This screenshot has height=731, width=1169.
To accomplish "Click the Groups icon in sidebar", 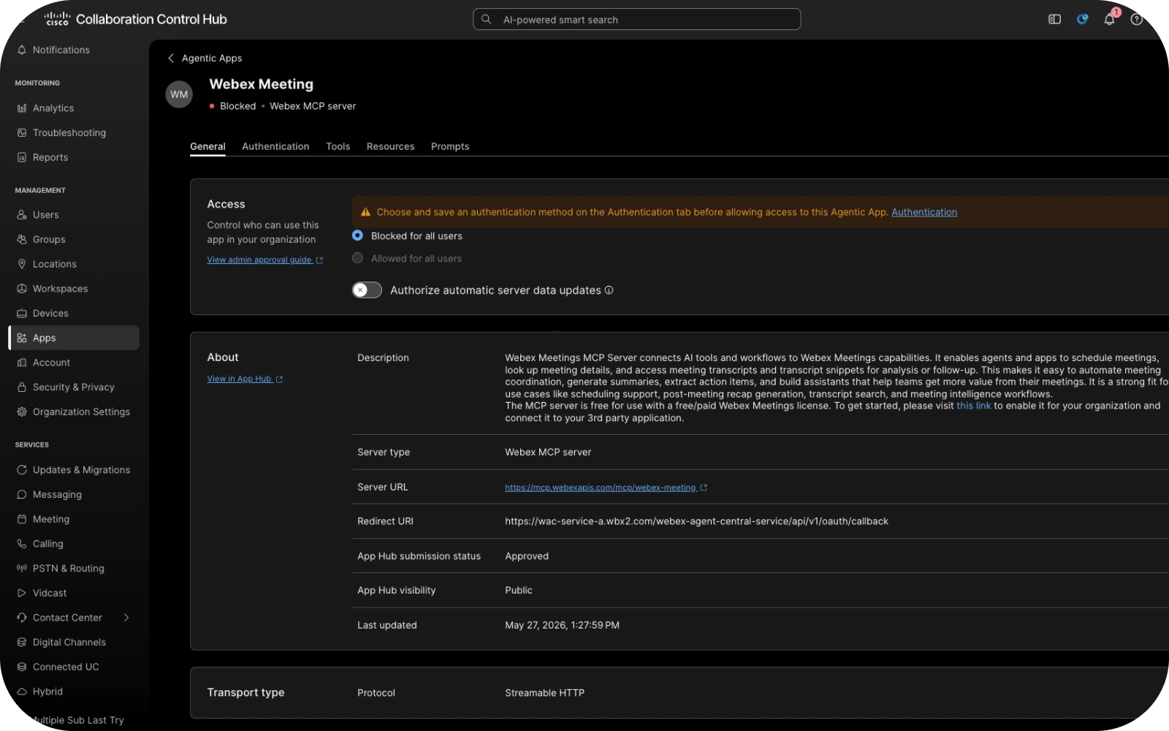I will point(22,239).
